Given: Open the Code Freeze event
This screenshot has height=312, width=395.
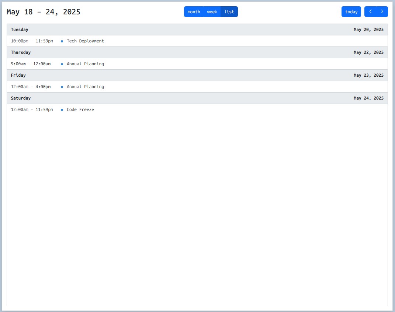Looking at the screenshot, I should [x=80, y=110].
